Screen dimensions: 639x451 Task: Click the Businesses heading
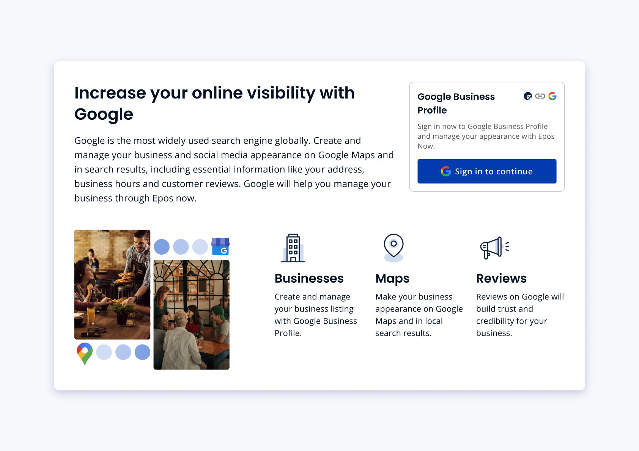[x=309, y=278]
